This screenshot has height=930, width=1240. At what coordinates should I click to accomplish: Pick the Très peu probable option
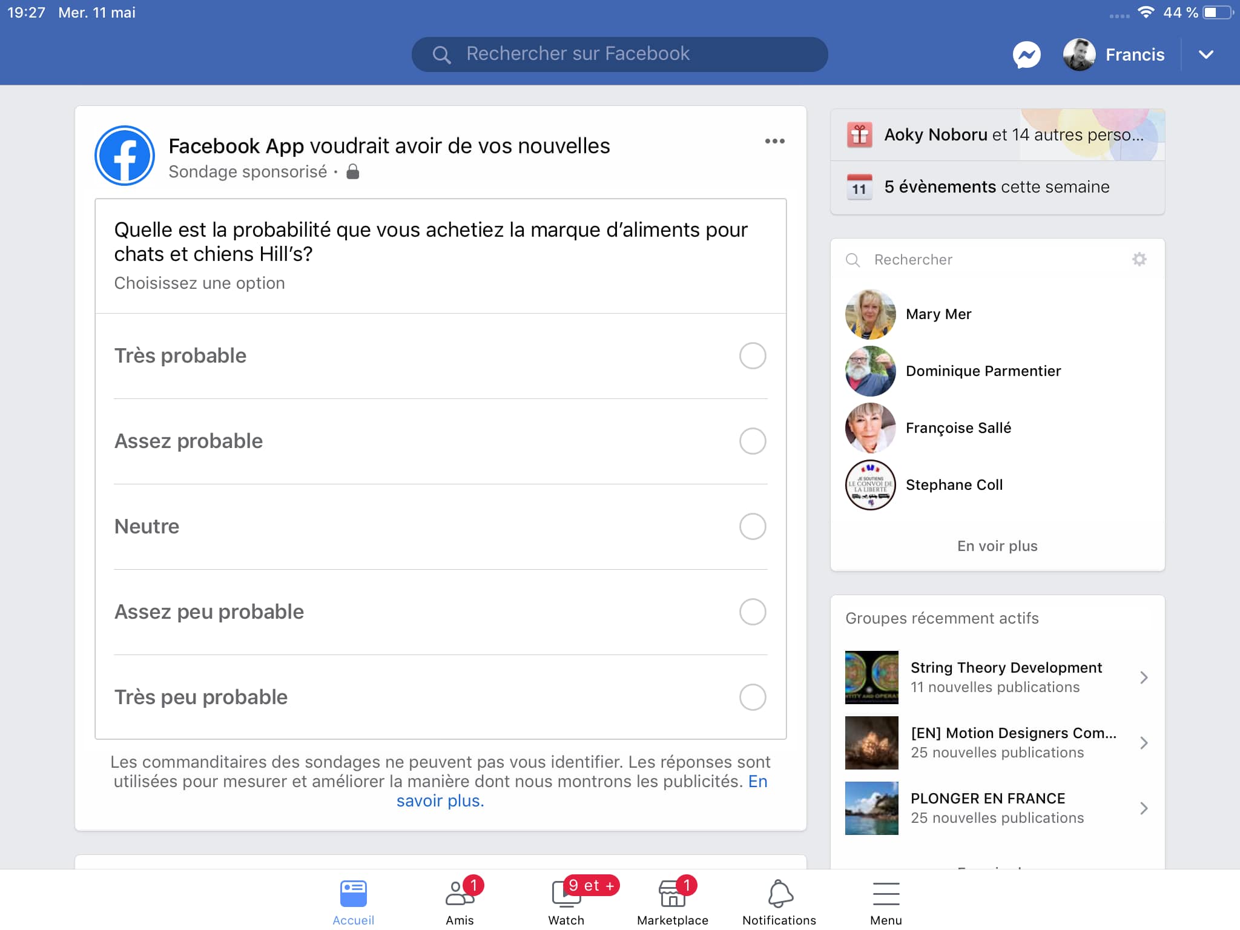click(440, 697)
